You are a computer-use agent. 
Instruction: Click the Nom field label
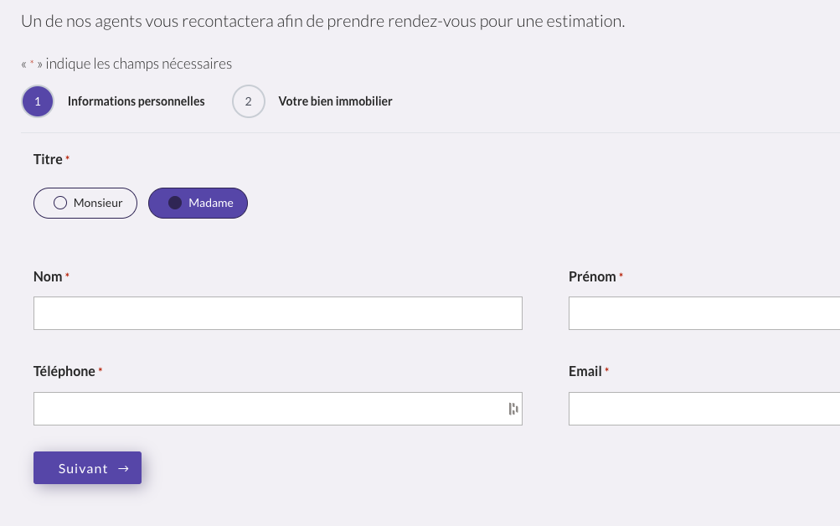tap(48, 276)
